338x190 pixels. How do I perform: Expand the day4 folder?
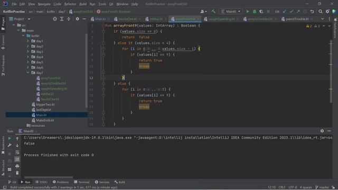(x=28, y=57)
